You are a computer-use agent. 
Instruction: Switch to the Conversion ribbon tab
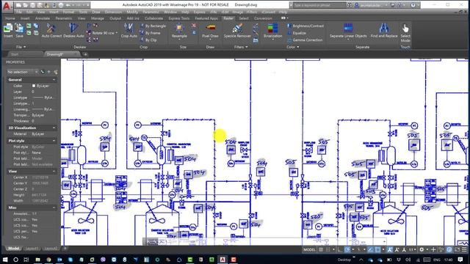click(x=263, y=18)
